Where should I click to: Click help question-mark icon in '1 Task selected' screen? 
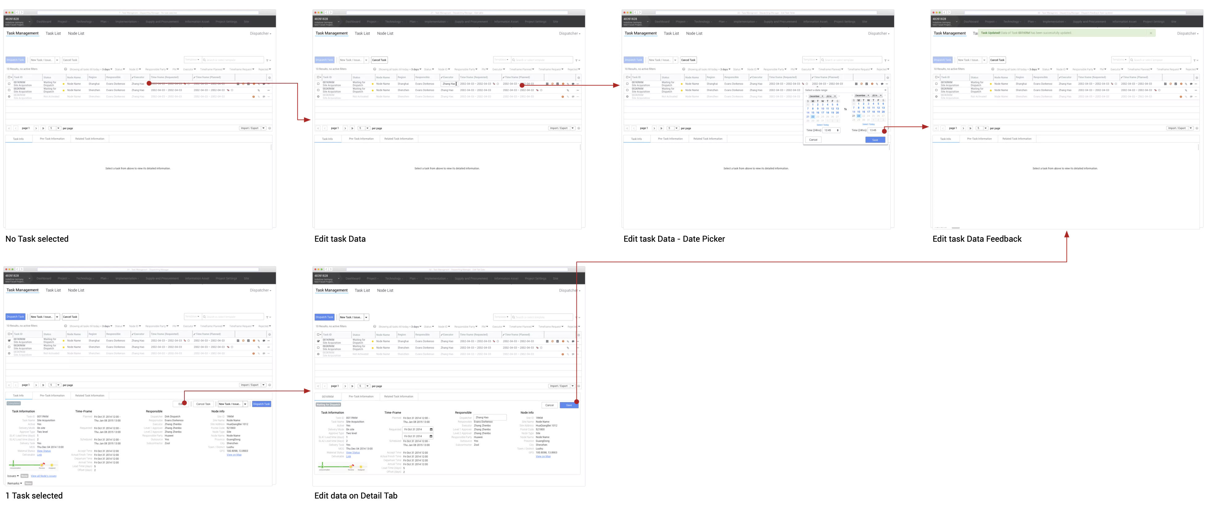pos(65,326)
